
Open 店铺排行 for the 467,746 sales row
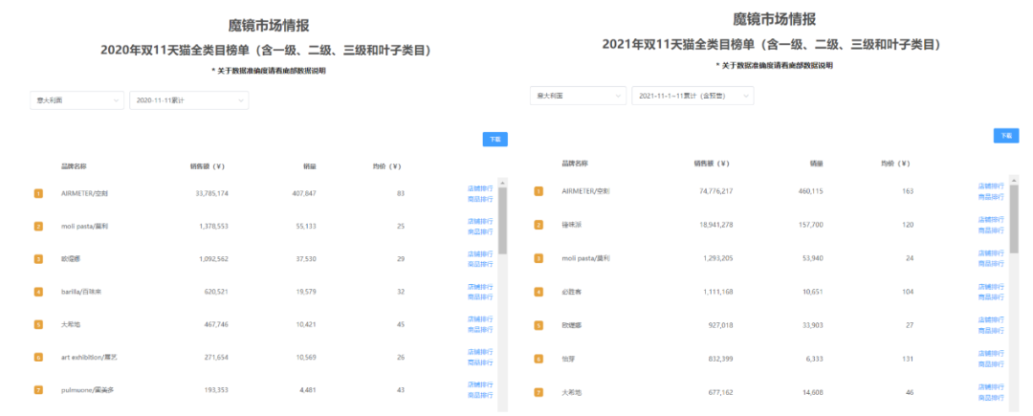tap(479, 319)
